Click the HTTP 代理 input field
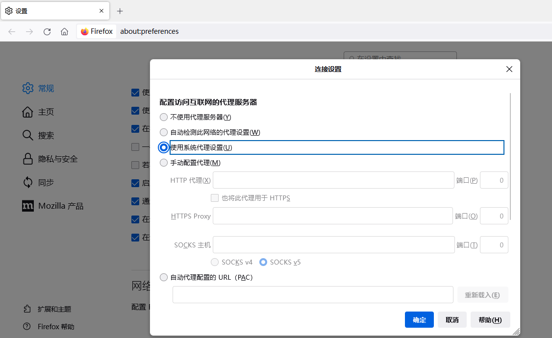Image resolution: width=552 pixels, height=338 pixels. (x=333, y=180)
